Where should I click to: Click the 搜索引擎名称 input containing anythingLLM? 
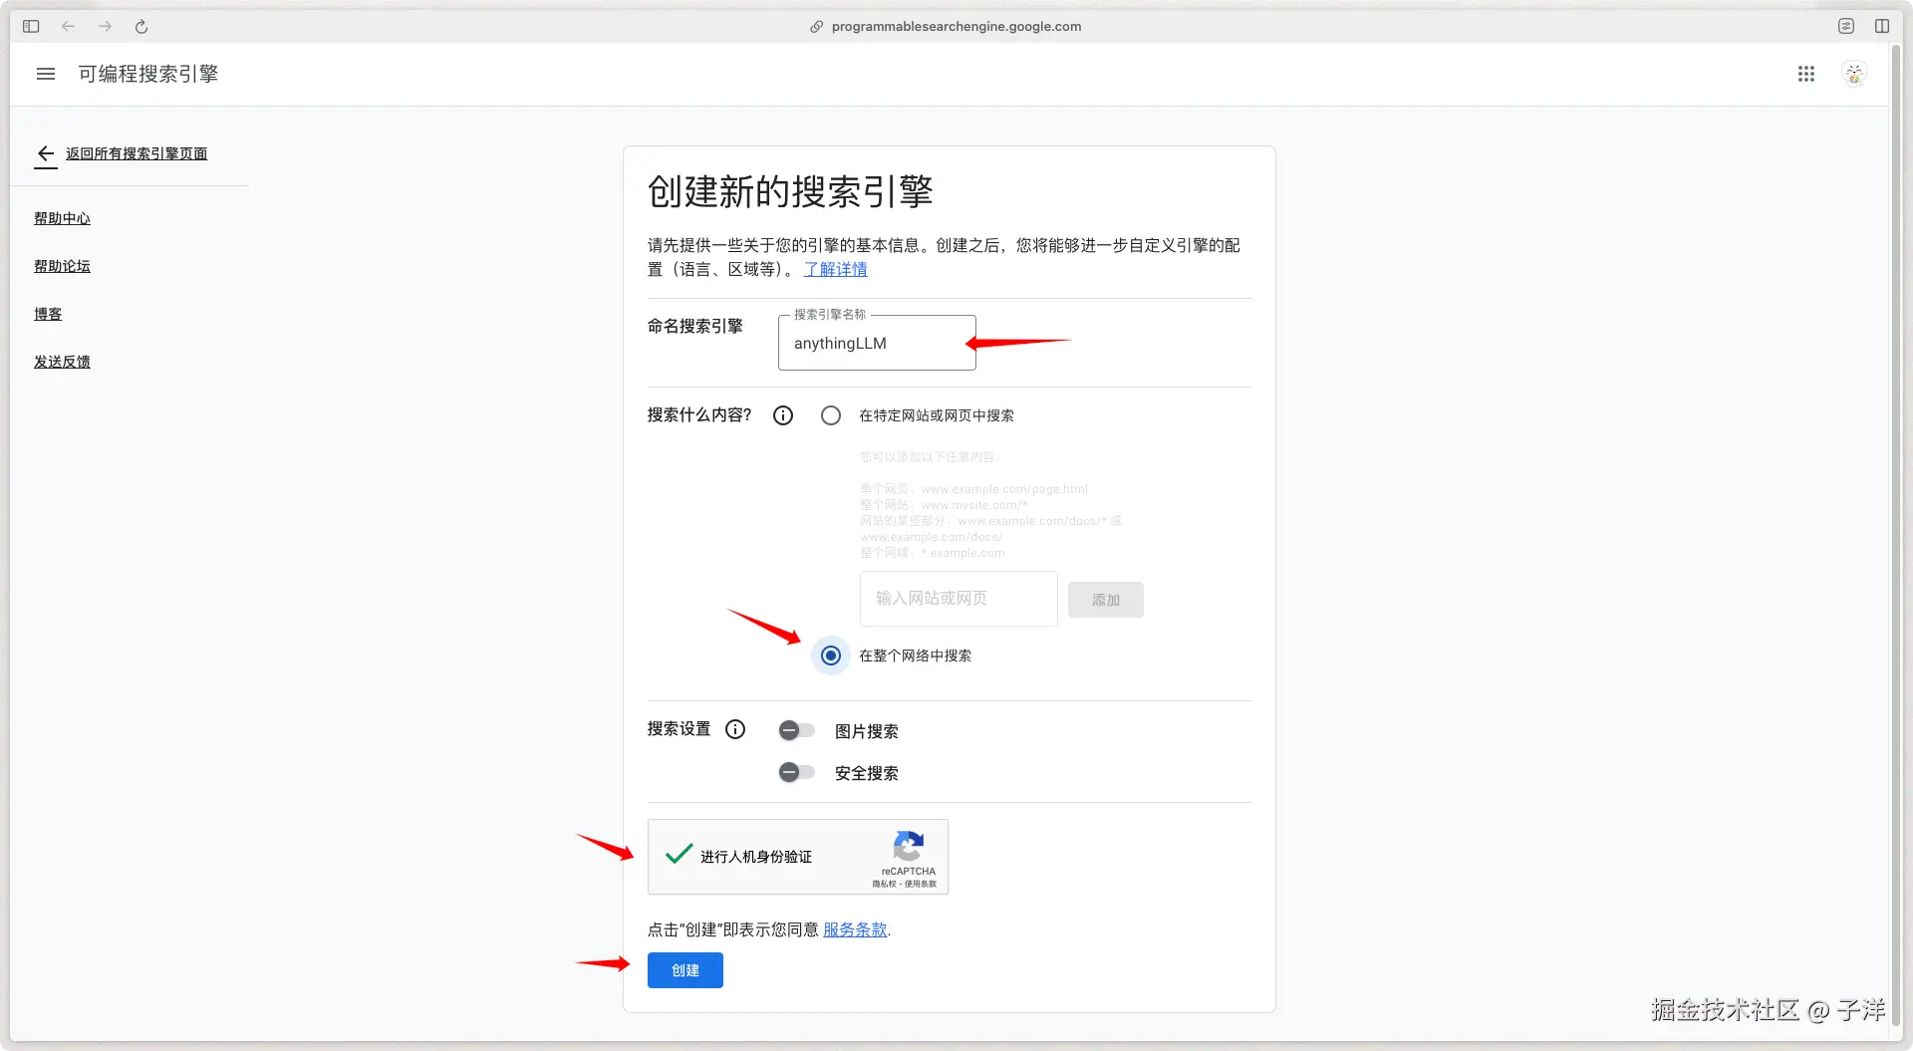[876, 343]
